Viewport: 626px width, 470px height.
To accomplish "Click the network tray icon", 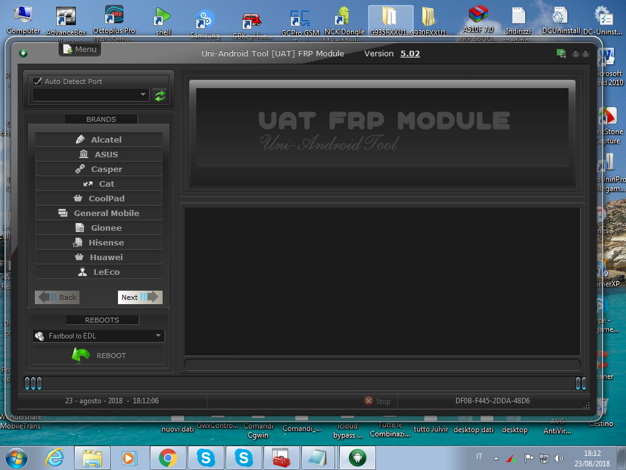I will (543, 459).
